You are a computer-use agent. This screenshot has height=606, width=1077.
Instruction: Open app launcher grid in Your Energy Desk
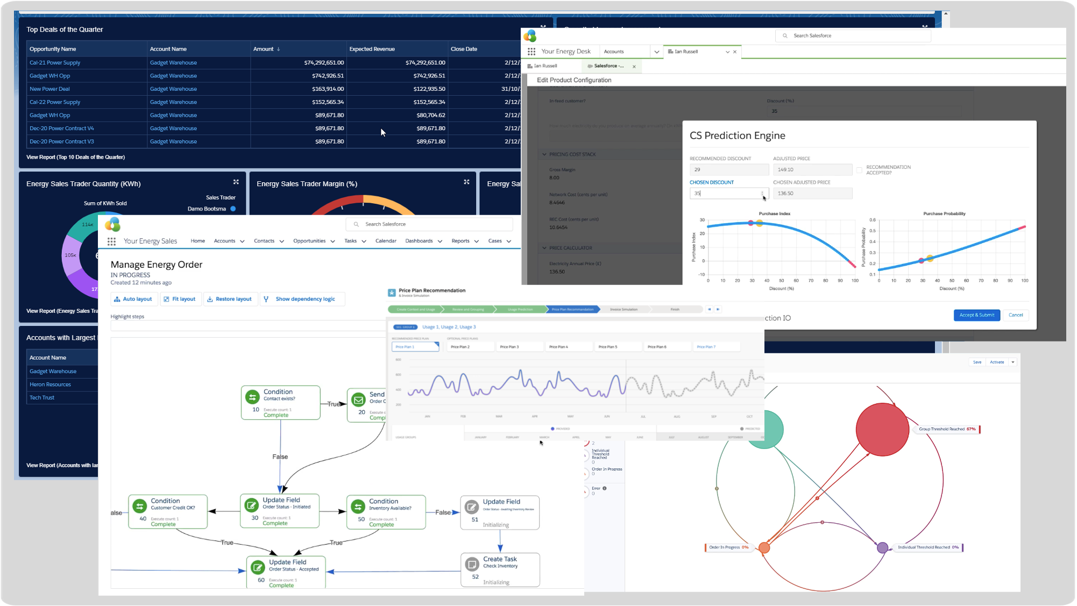point(532,52)
